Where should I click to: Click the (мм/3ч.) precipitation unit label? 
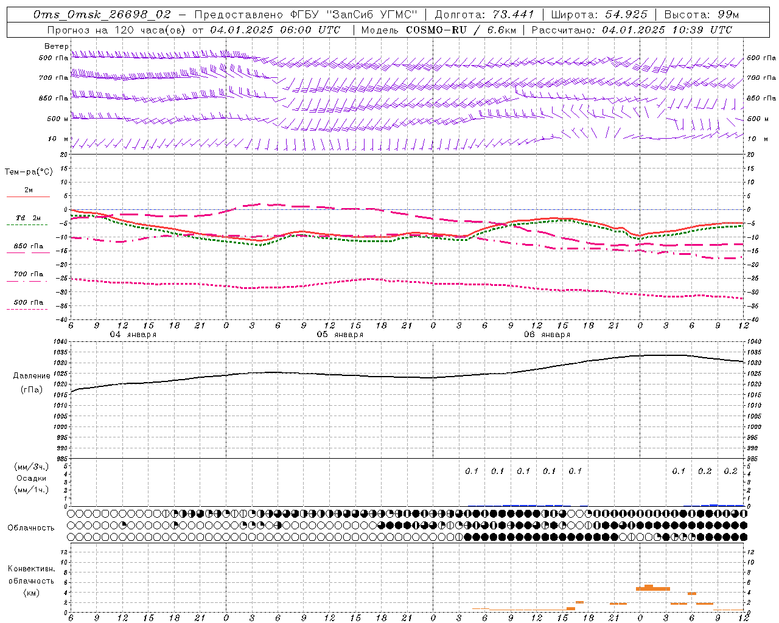(32, 467)
